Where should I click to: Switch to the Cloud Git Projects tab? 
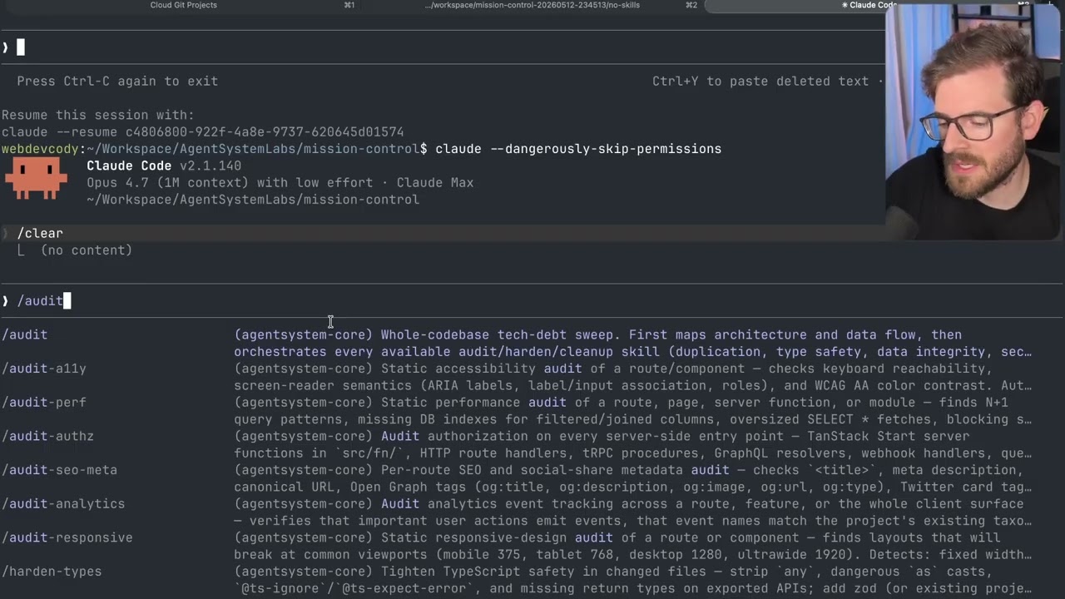click(183, 5)
